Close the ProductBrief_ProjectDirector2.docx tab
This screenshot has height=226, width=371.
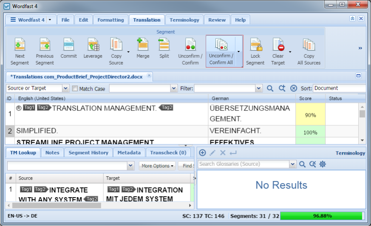pyautogui.click(x=149, y=76)
